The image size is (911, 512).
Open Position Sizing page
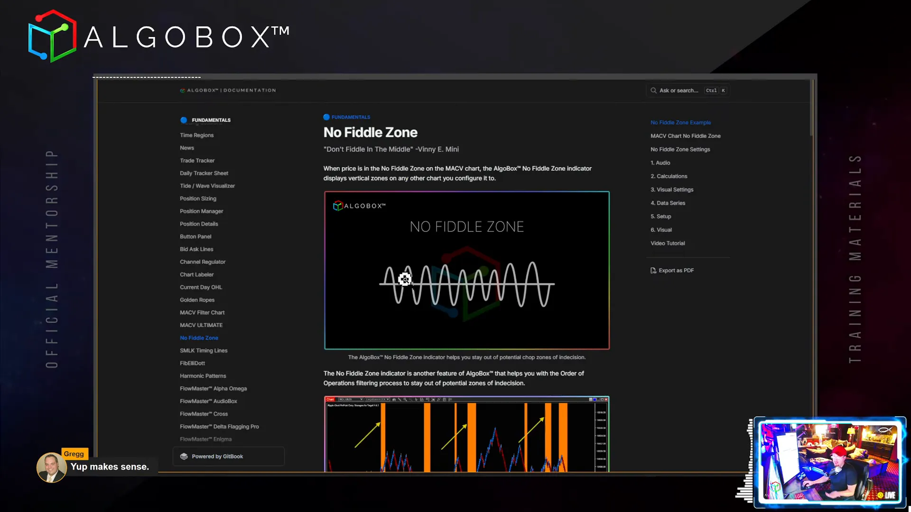click(198, 199)
